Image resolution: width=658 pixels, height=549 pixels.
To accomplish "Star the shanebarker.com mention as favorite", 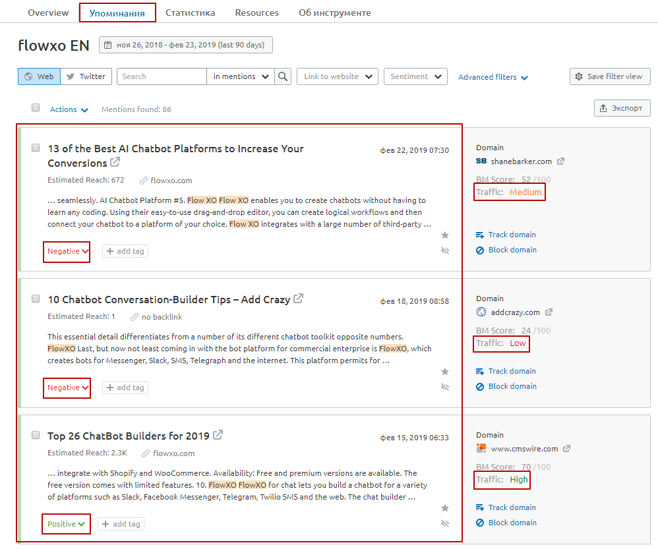I will 445,235.
